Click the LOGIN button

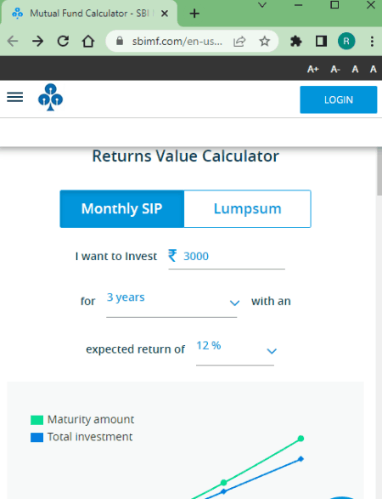(x=339, y=99)
